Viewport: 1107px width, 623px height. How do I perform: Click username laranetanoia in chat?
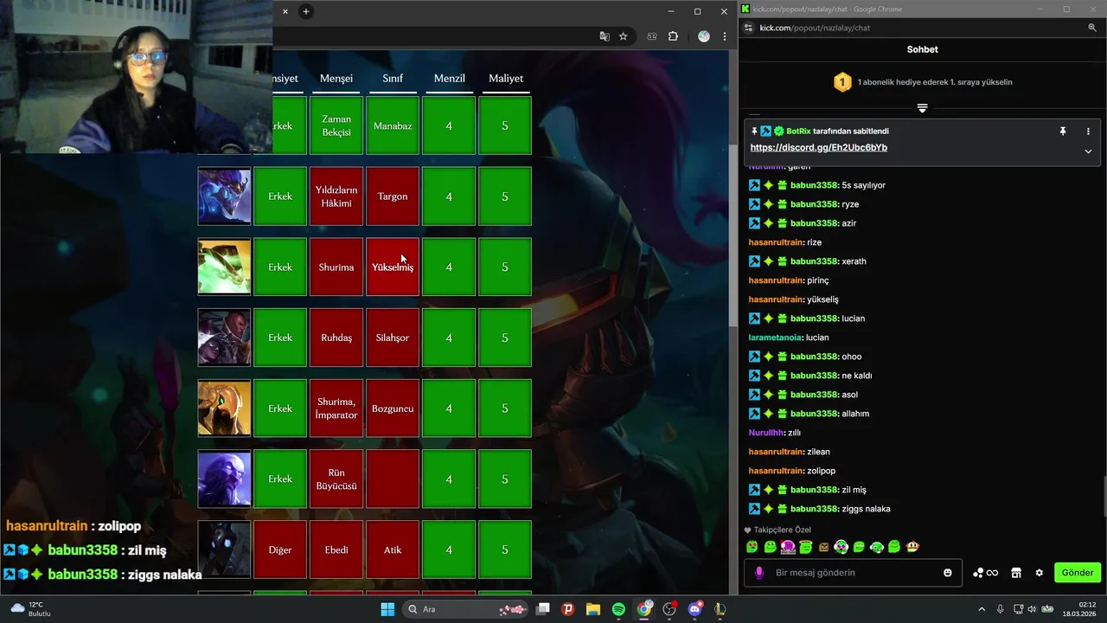(775, 337)
